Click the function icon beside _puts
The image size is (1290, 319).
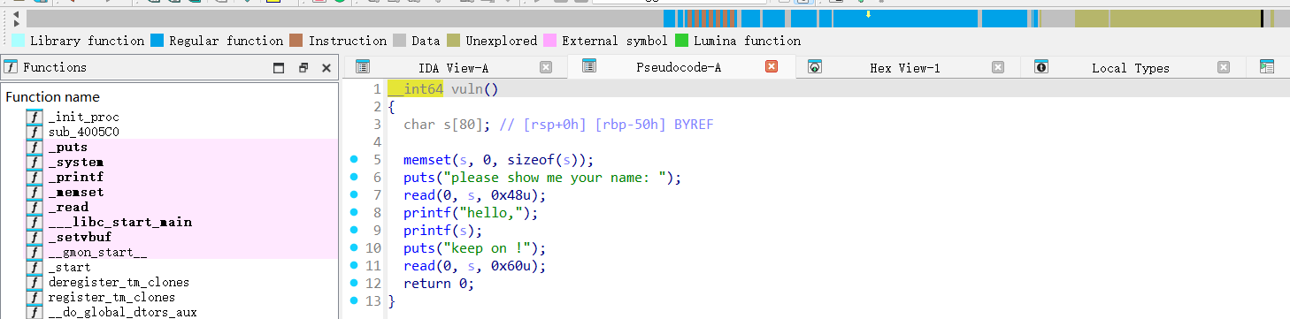tap(35, 147)
